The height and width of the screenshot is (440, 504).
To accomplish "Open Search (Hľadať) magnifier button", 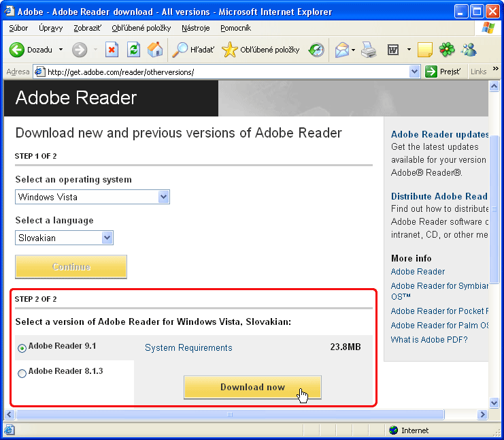I will tap(193, 50).
